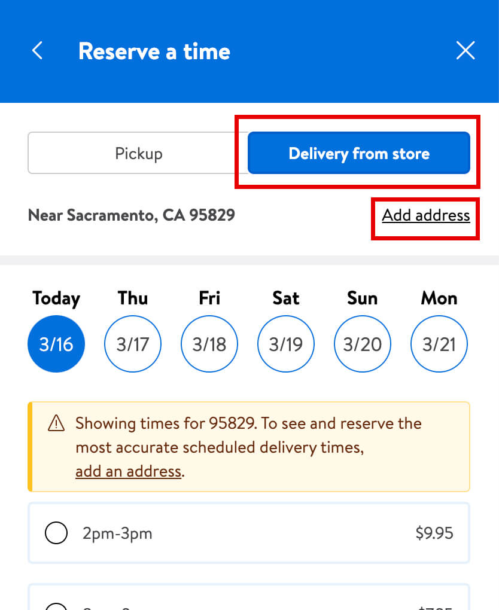Viewport: 499px width, 610px height.
Task: Click the 'Showing times for 95829' notice text
Action: tap(248, 424)
